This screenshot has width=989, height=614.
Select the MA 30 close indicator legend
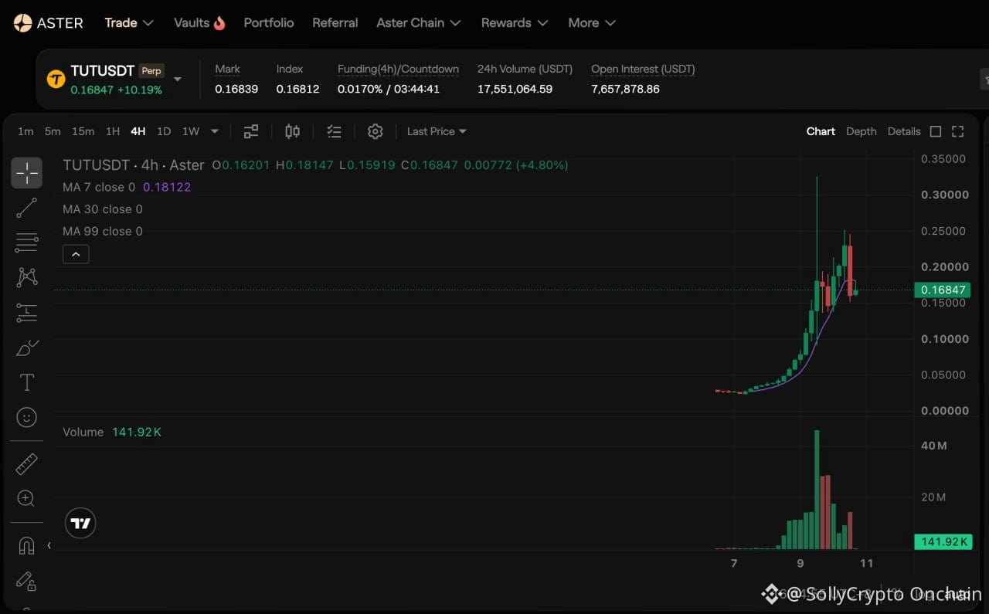pyautogui.click(x=103, y=209)
